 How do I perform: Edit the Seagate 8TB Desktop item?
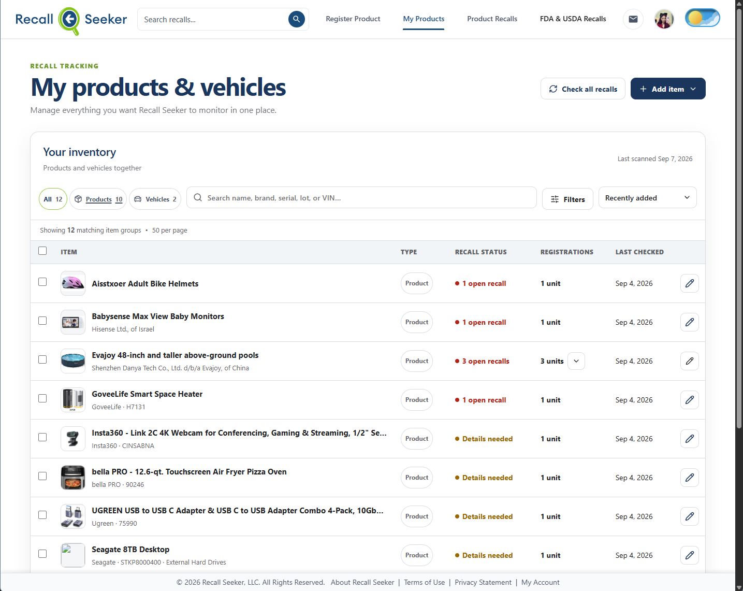point(689,555)
